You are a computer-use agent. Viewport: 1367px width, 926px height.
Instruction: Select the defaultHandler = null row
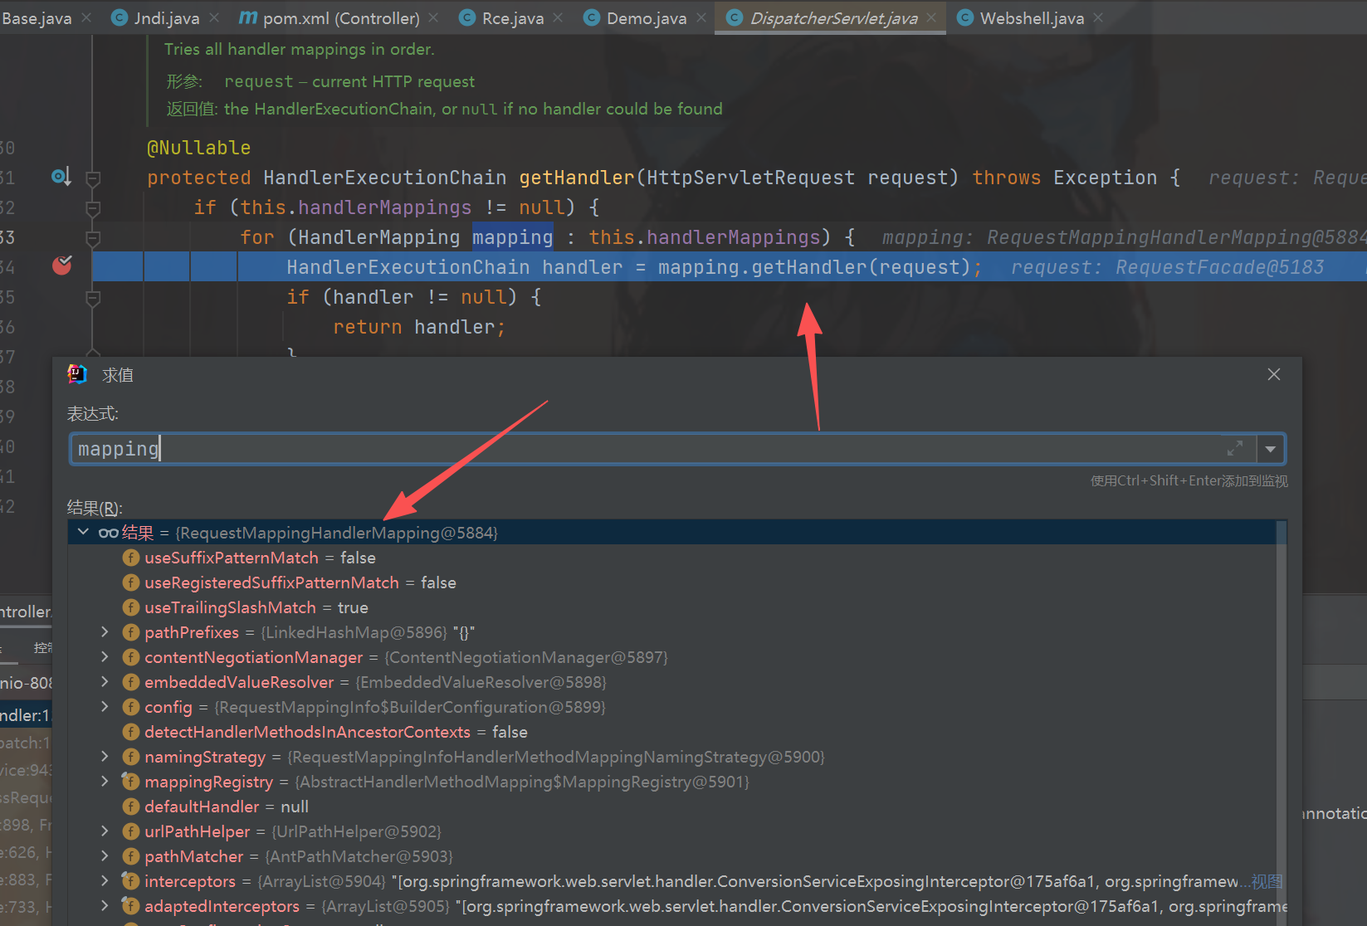click(x=226, y=807)
